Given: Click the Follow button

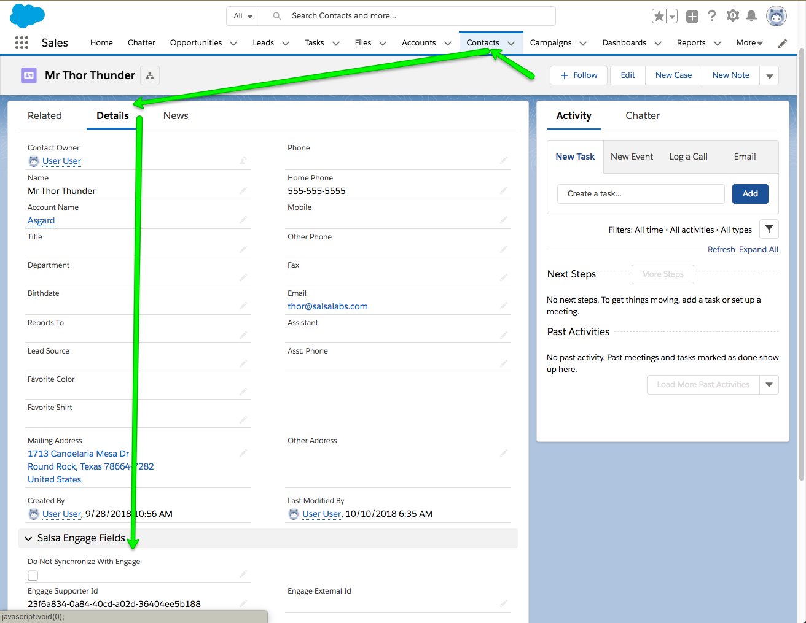Looking at the screenshot, I should [x=579, y=75].
